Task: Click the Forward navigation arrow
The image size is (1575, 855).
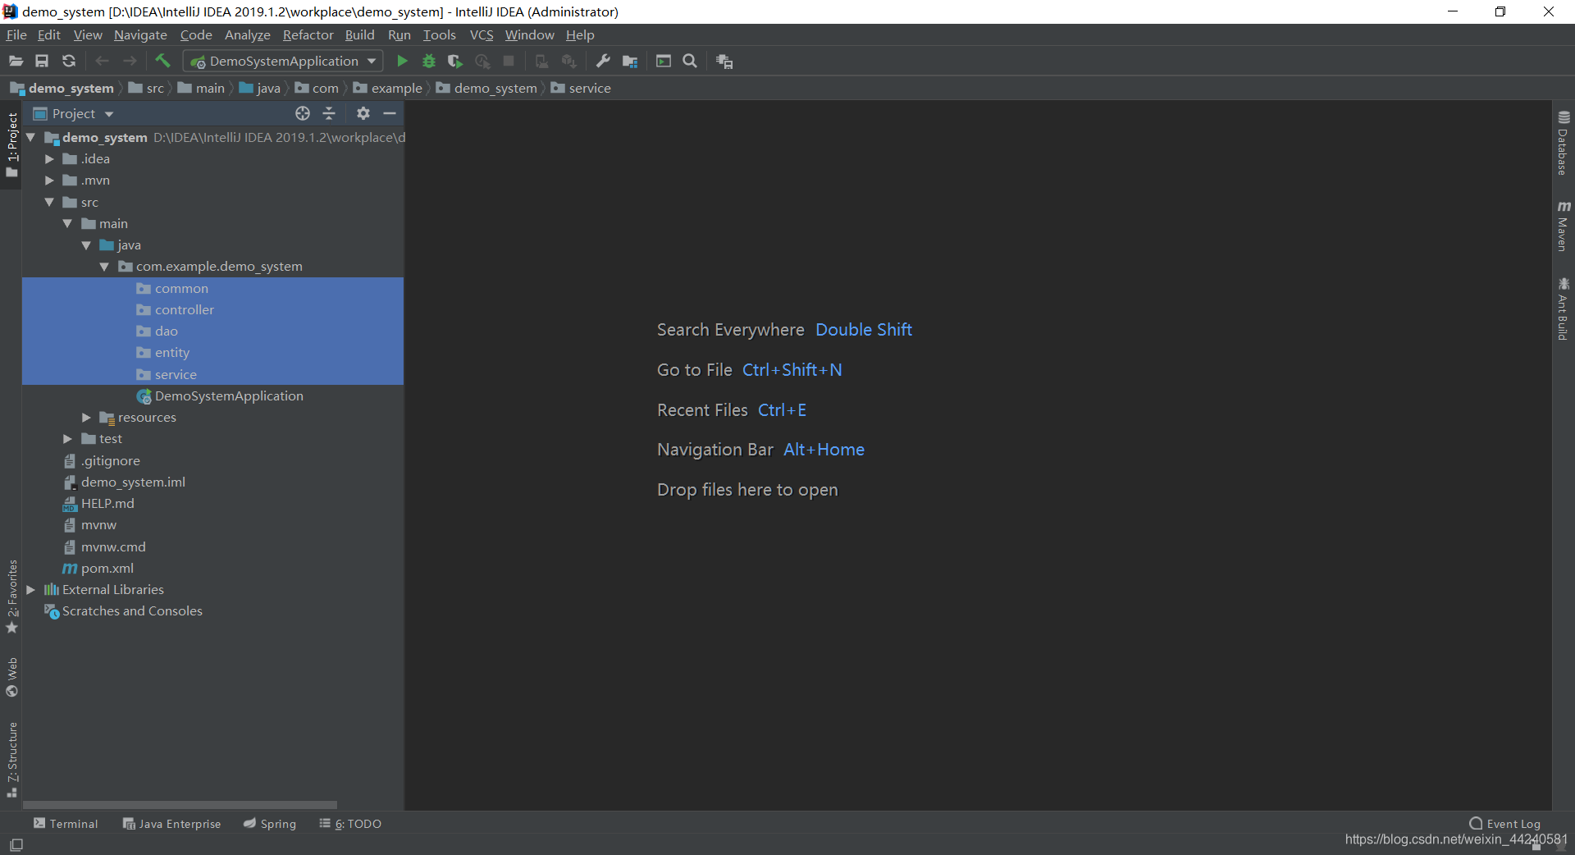Action: click(130, 61)
